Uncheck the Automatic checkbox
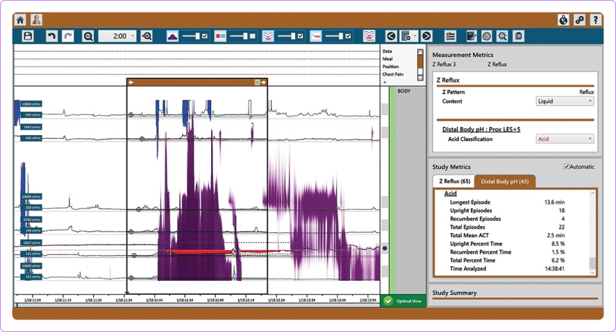616x332 pixels. (x=567, y=166)
